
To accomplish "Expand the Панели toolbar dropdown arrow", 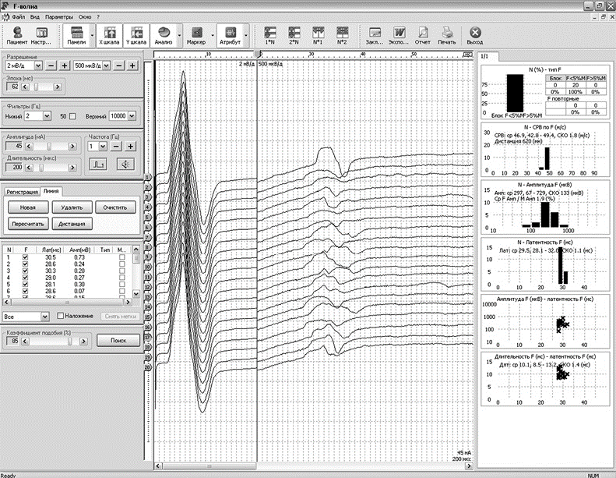I will (x=93, y=35).
